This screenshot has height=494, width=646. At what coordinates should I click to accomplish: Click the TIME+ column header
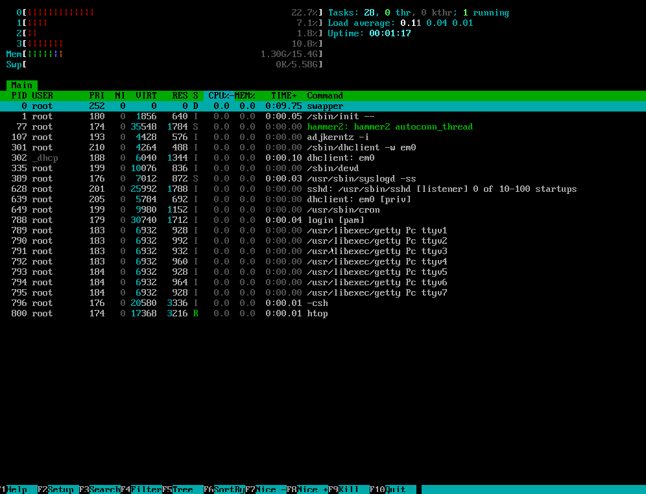point(283,95)
